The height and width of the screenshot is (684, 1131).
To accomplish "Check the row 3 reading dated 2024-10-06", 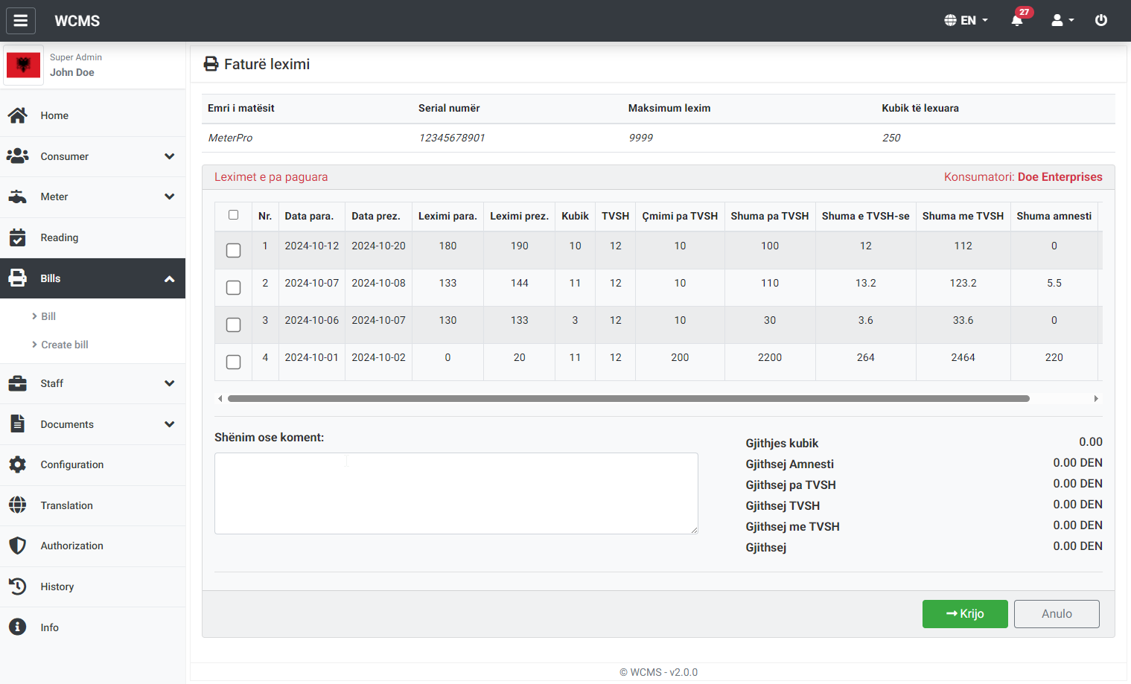I will click(x=233, y=325).
